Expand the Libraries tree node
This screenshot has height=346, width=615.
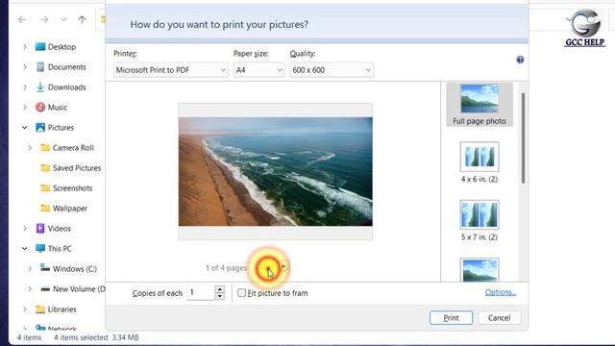coord(25,309)
